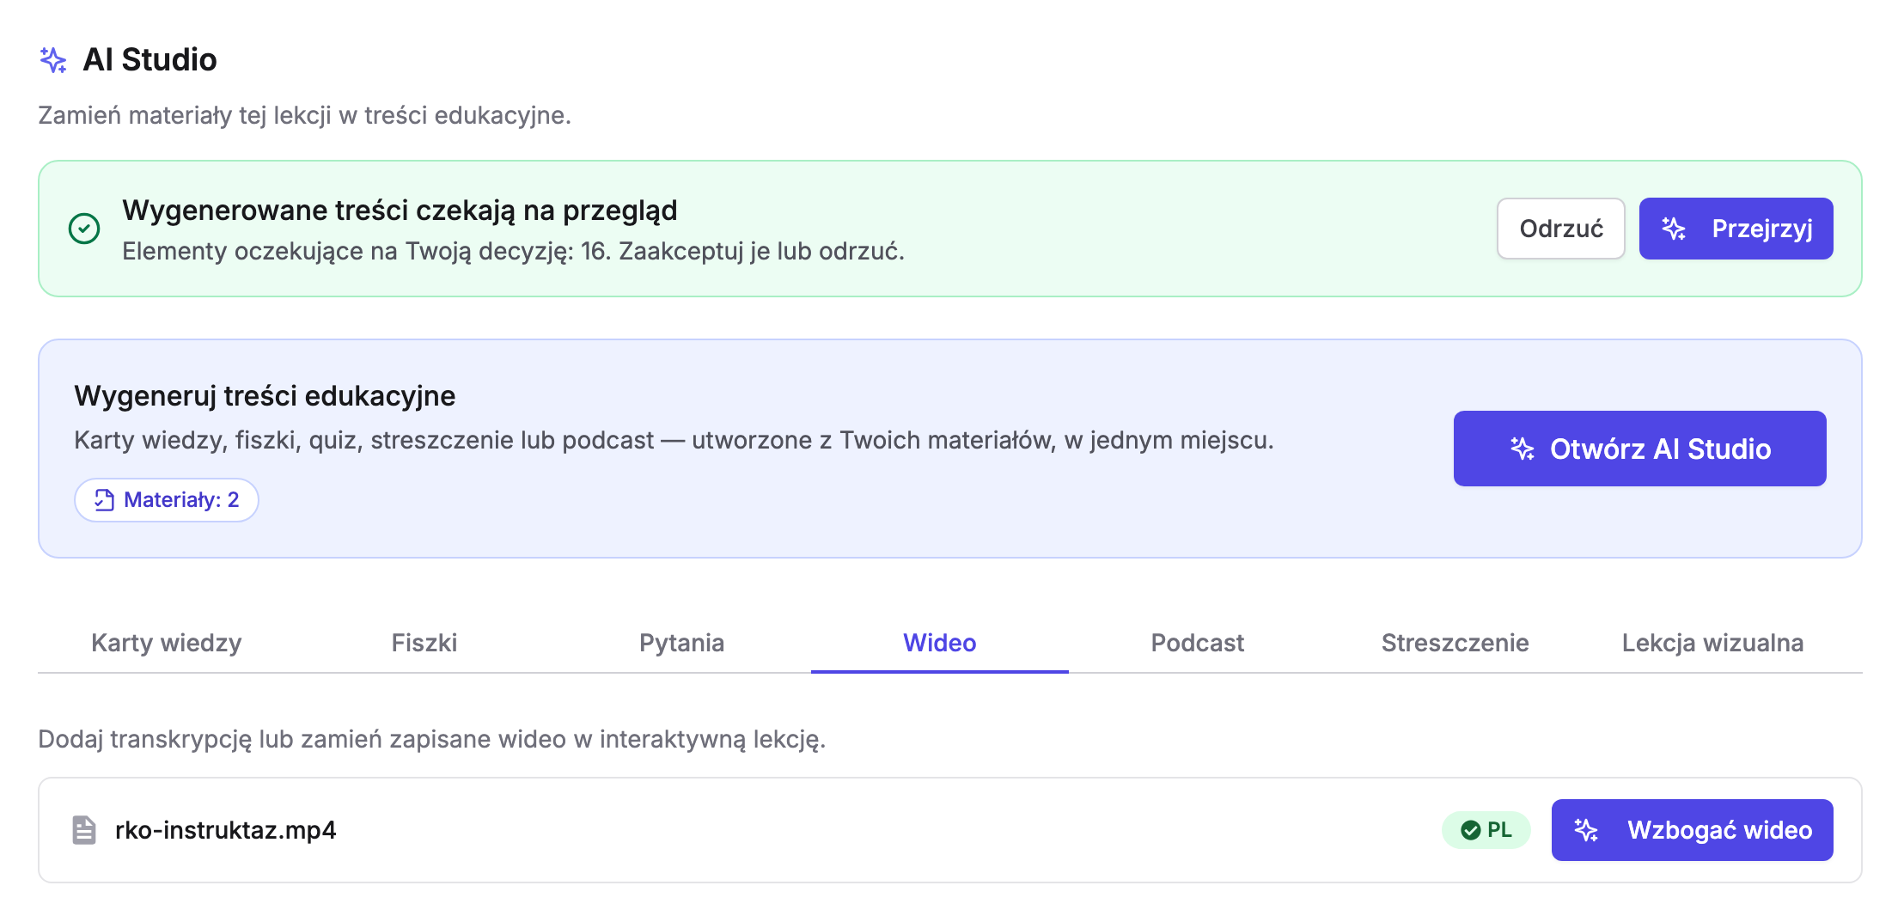Open the Materiały: 2 chip
This screenshot has width=1904, height=916.
coord(167,500)
